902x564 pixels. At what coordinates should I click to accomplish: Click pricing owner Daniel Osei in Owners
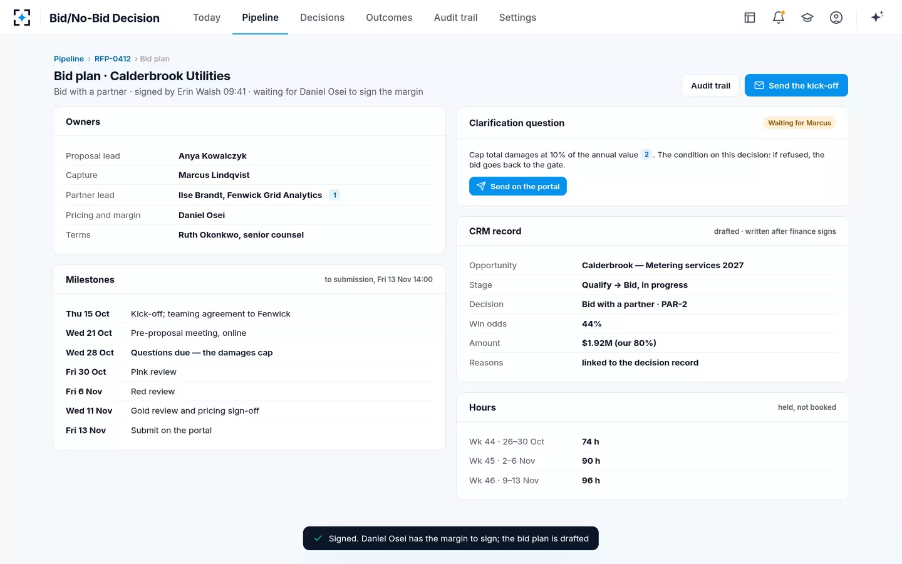click(202, 215)
